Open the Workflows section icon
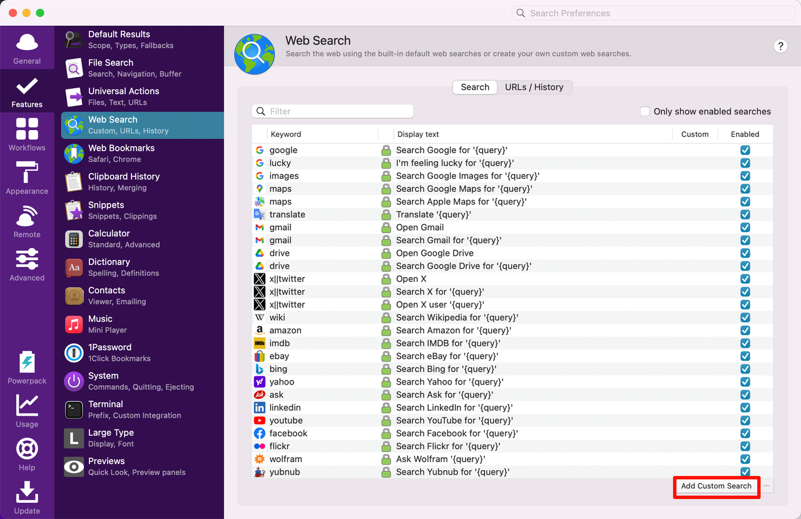Screen dimensions: 801x519 pyautogui.click(x=27, y=134)
